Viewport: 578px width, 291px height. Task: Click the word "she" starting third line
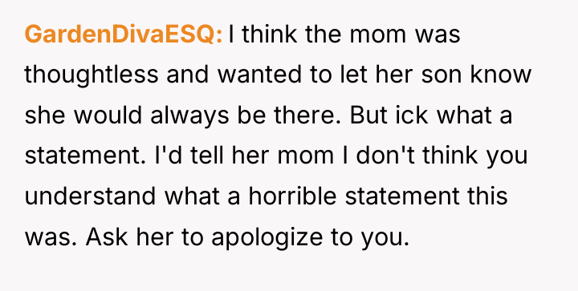[45, 115]
